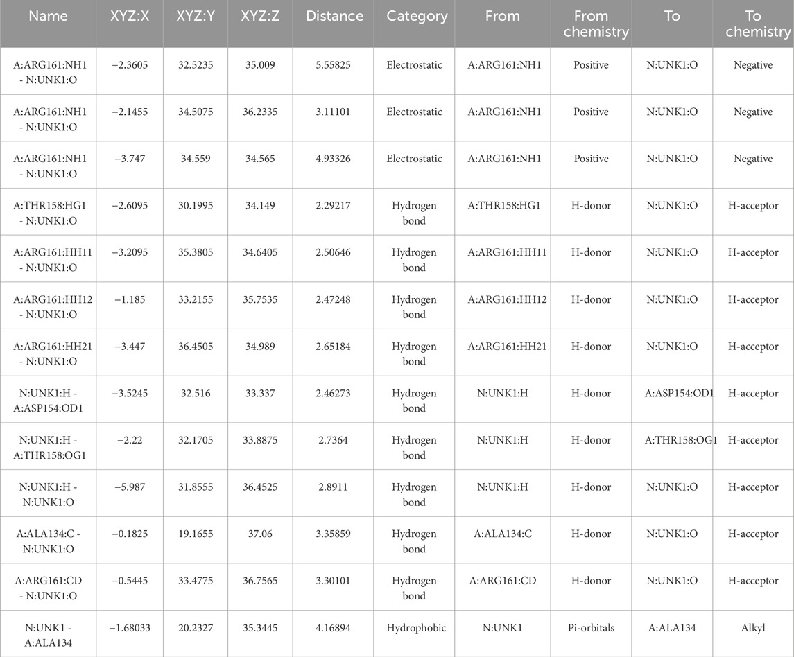Click the XYZ:Y column header
The height and width of the screenshot is (657, 794).
(x=195, y=16)
